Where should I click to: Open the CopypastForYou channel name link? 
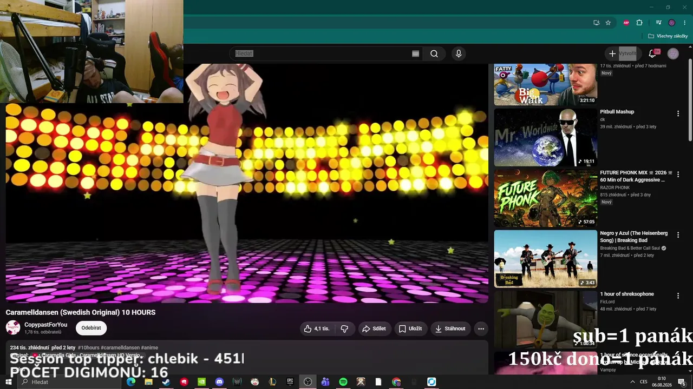(46, 325)
